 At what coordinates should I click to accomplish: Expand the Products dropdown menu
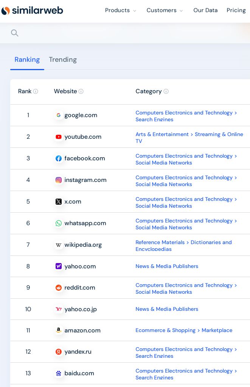[120, 10]
